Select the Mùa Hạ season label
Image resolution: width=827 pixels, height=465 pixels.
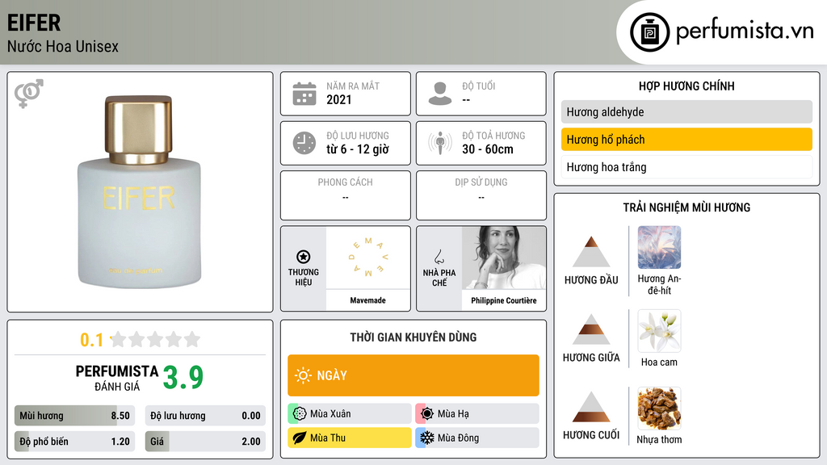453,414
